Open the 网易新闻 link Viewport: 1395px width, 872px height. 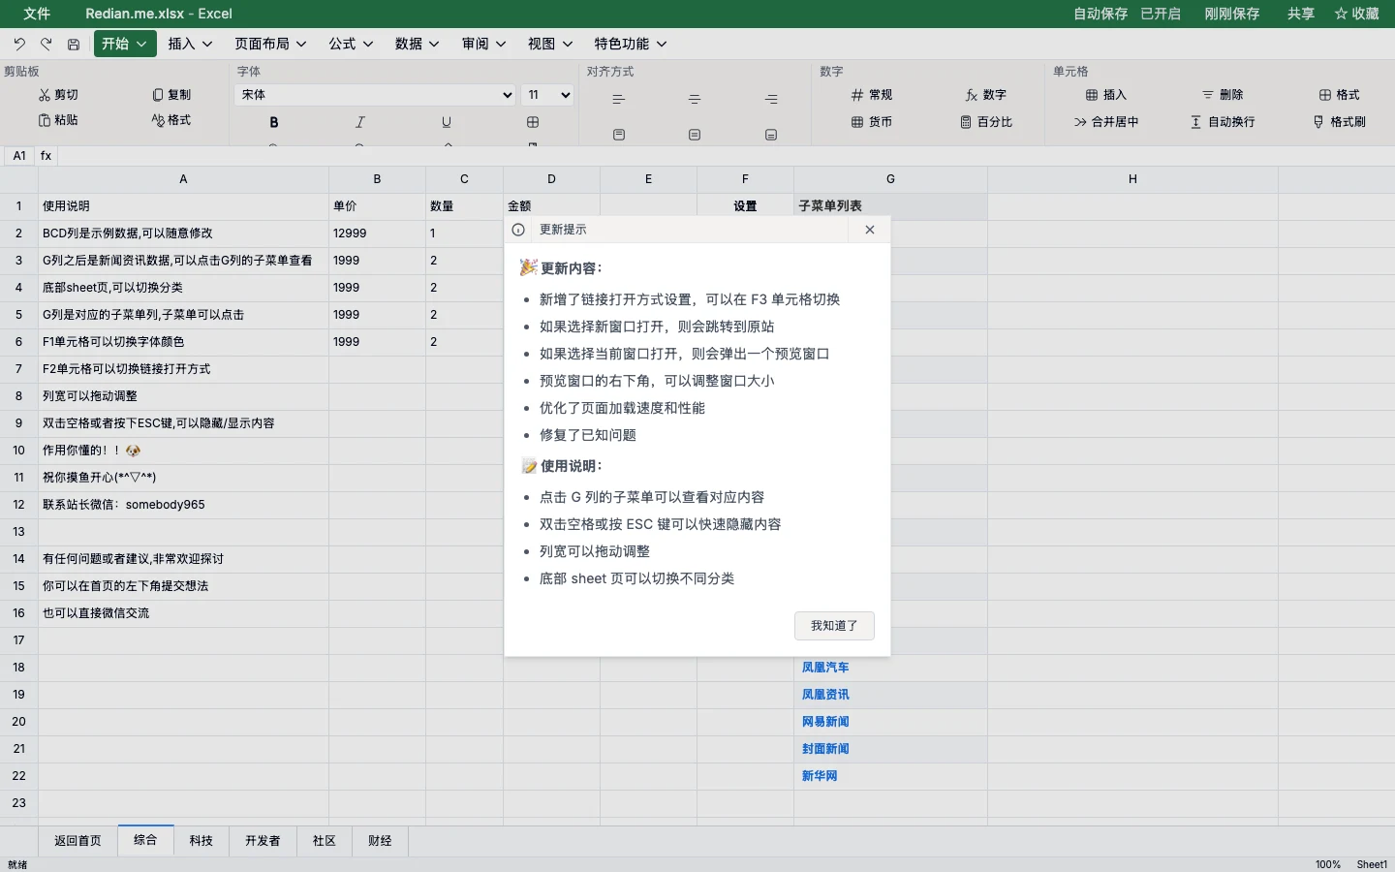[825, 722]
